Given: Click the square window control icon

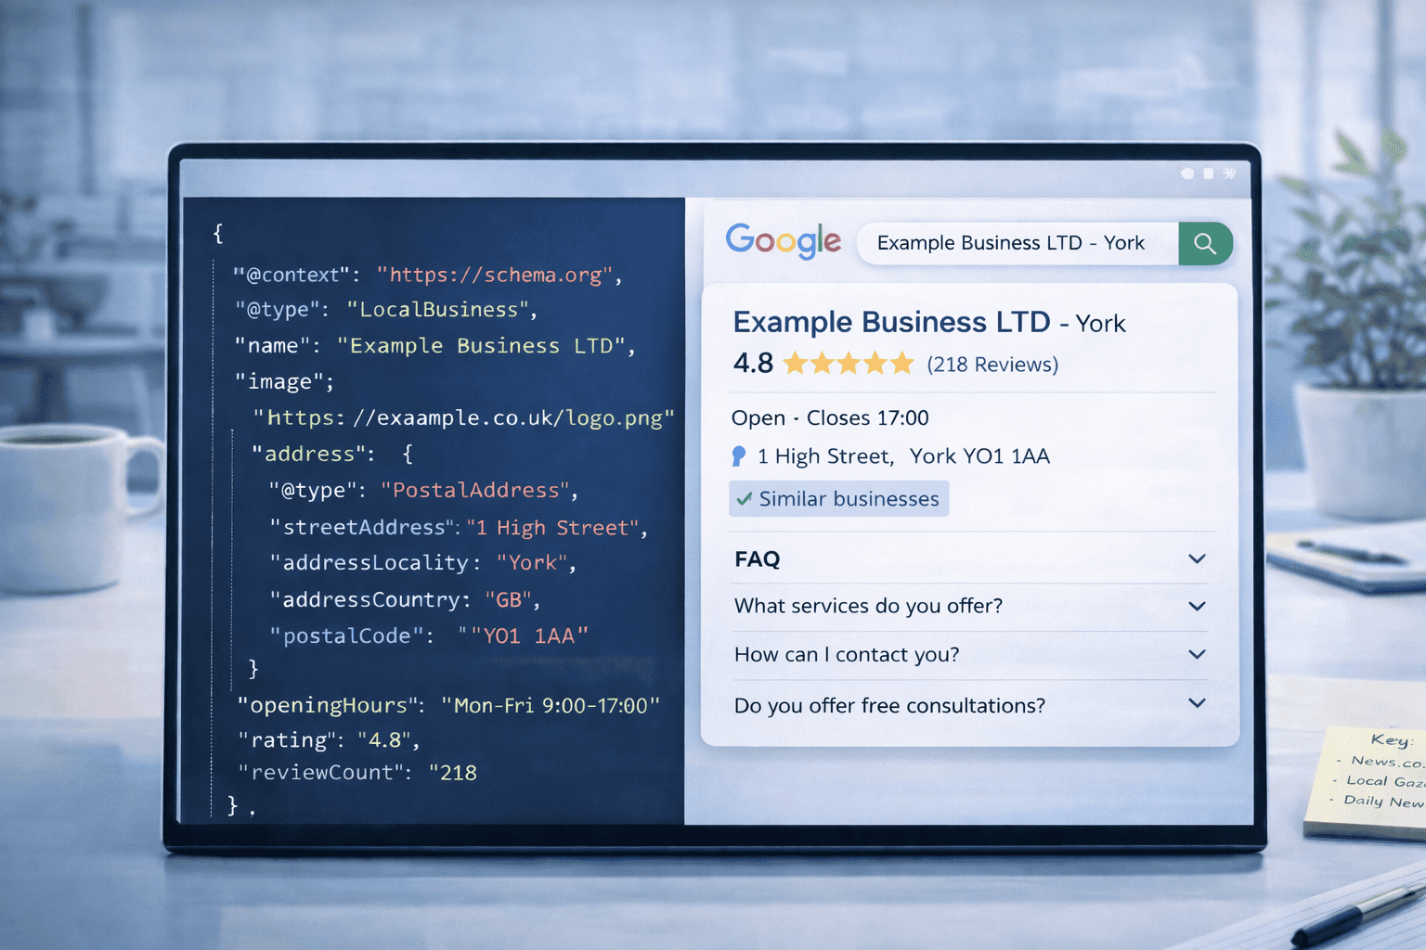Looking at the screenshot, I should 1209,173.
